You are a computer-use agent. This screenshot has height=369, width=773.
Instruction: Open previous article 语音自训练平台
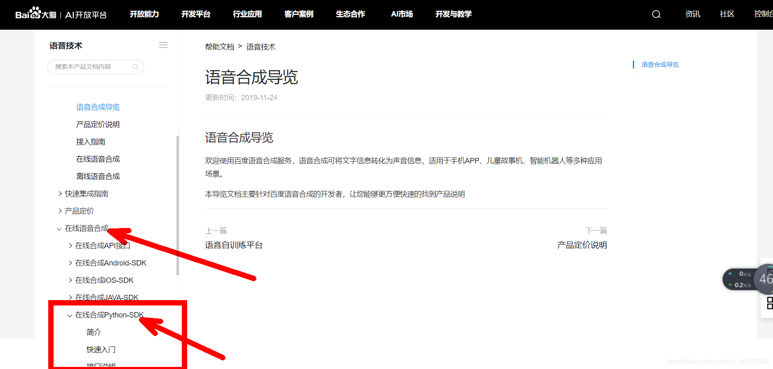234,245
